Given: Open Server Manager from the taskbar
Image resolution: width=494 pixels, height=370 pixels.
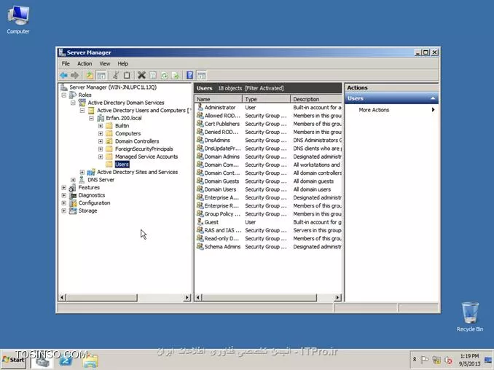Looking at the screenshot, I should pyautogui.click(x=42, y=361).
